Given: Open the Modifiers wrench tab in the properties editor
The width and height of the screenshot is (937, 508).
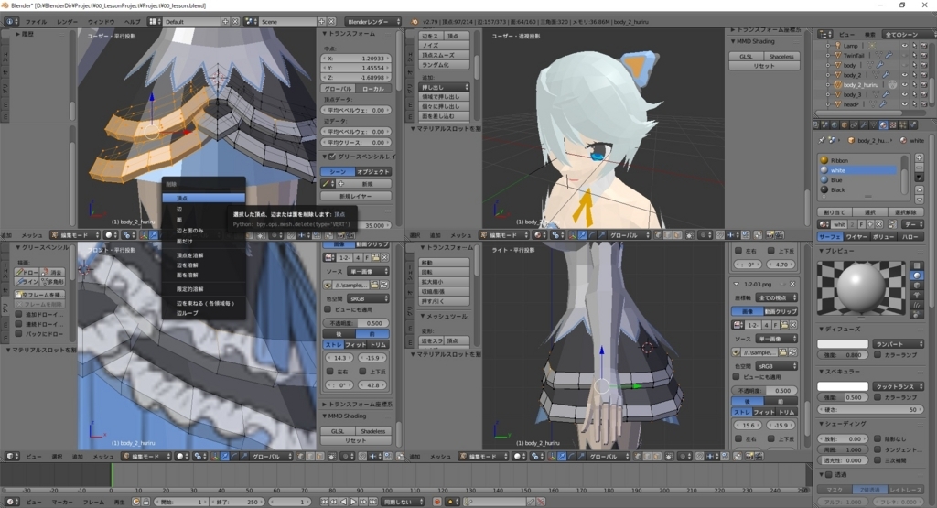Looking at the screenshot, I should (x=864, y=124).
